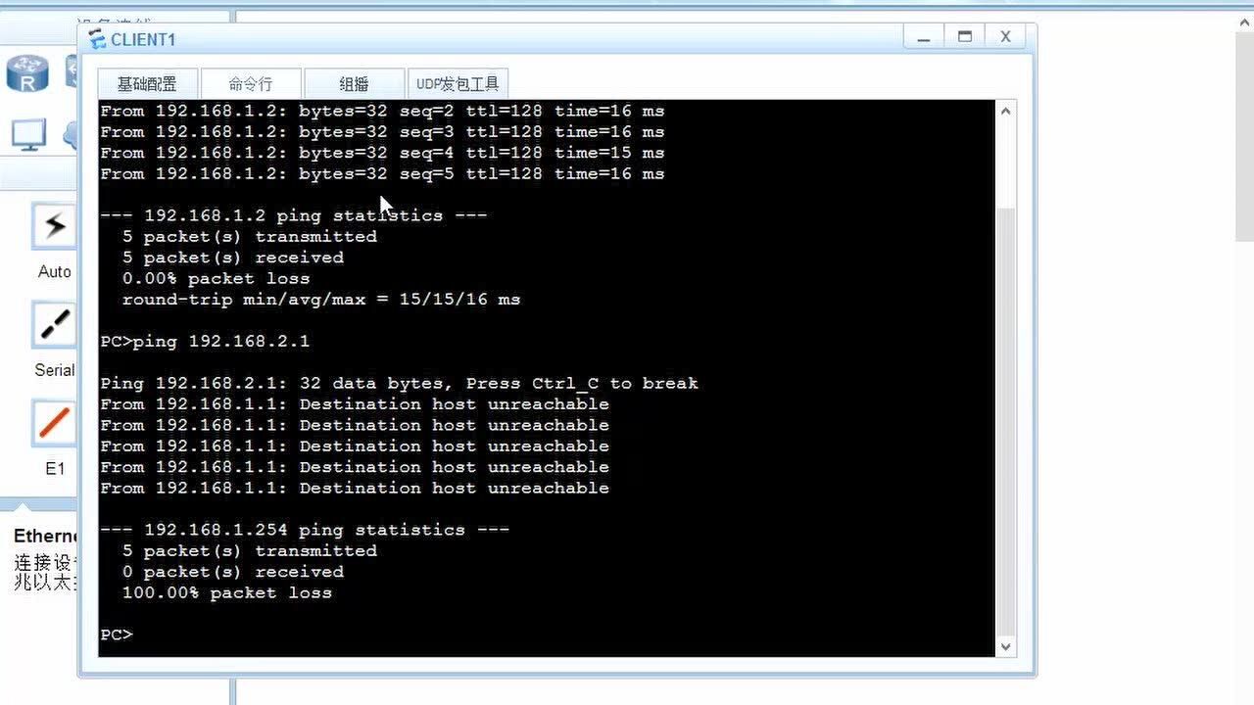The width and height of the screenshot is (1254, 705).
Task: Click at the PC> command prompt line
Action: coord(294,634)
